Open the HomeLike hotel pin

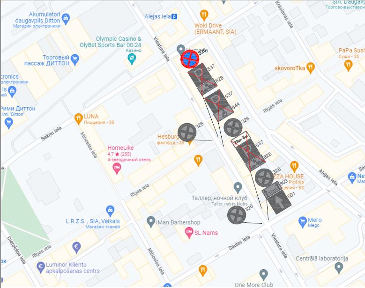117,168
